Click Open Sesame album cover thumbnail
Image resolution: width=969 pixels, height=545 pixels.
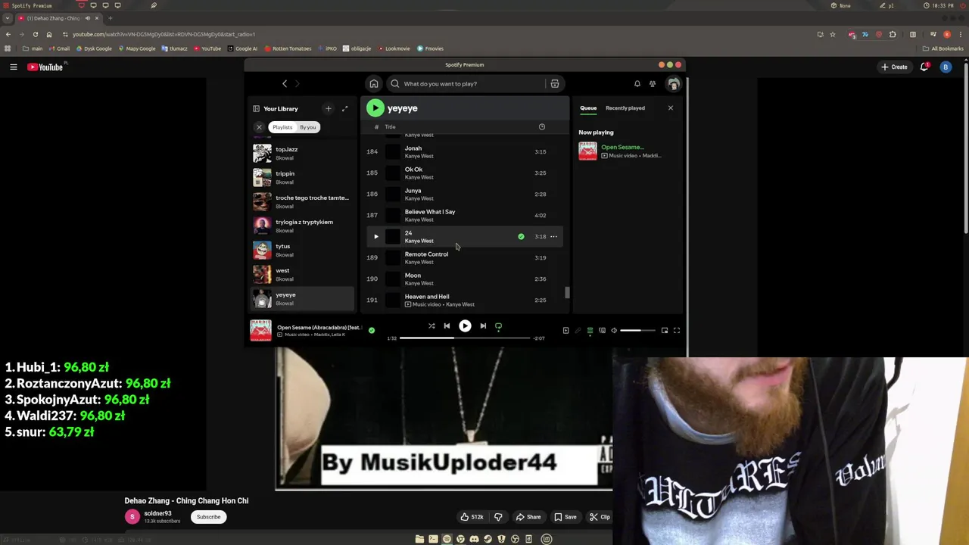(260, 331)
